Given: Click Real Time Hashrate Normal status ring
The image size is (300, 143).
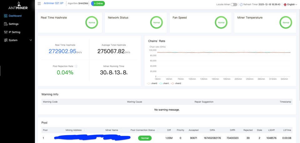Looking at the screenshot, I should coord(92,22).
